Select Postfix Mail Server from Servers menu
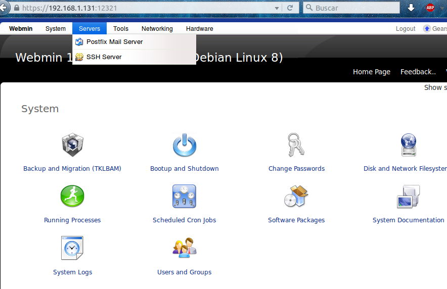This screenshot has width=447, height=289. [x=114, y=42]
